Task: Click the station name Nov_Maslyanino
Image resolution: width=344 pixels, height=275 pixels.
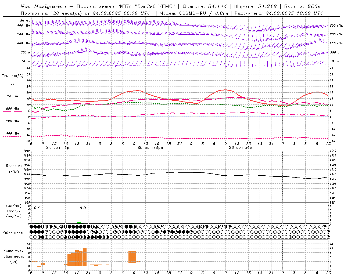Action: click(x=43, y=7)
